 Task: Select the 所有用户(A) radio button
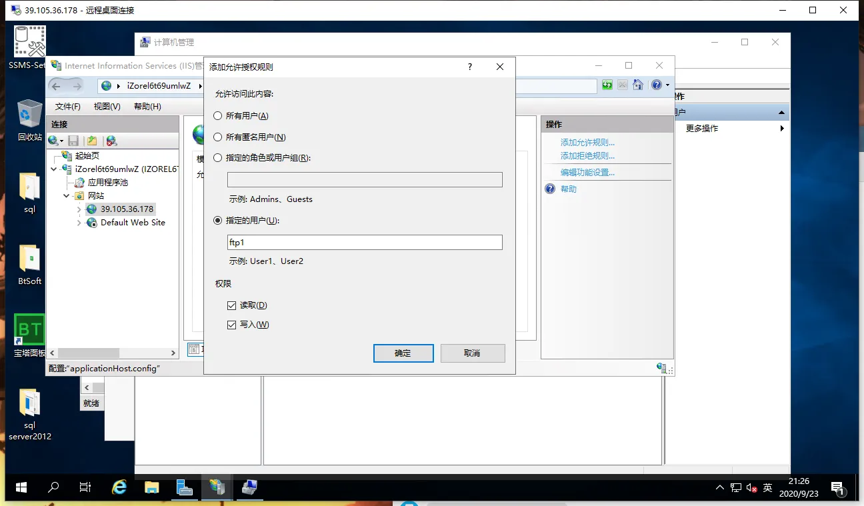tap(217, 116)
